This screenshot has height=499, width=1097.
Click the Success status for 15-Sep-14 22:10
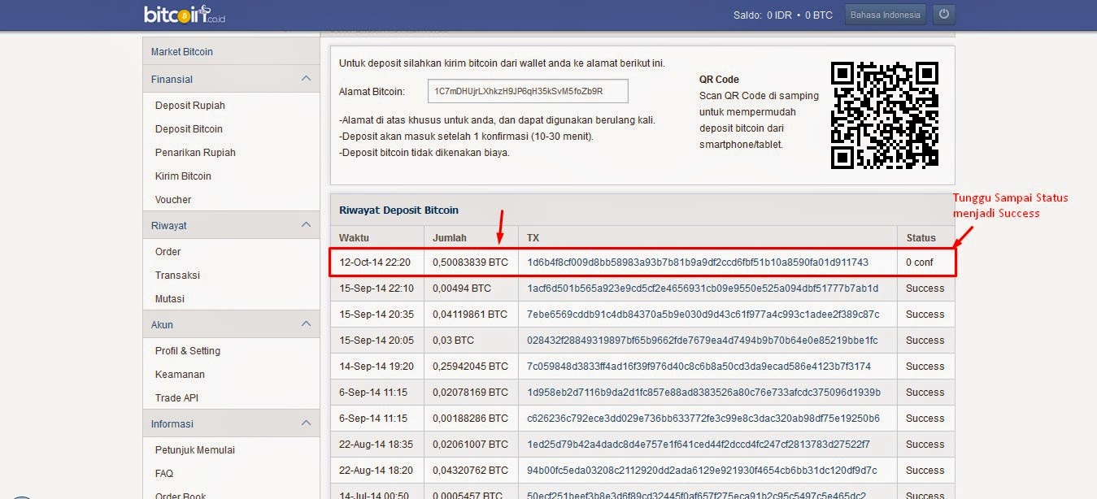925,289
